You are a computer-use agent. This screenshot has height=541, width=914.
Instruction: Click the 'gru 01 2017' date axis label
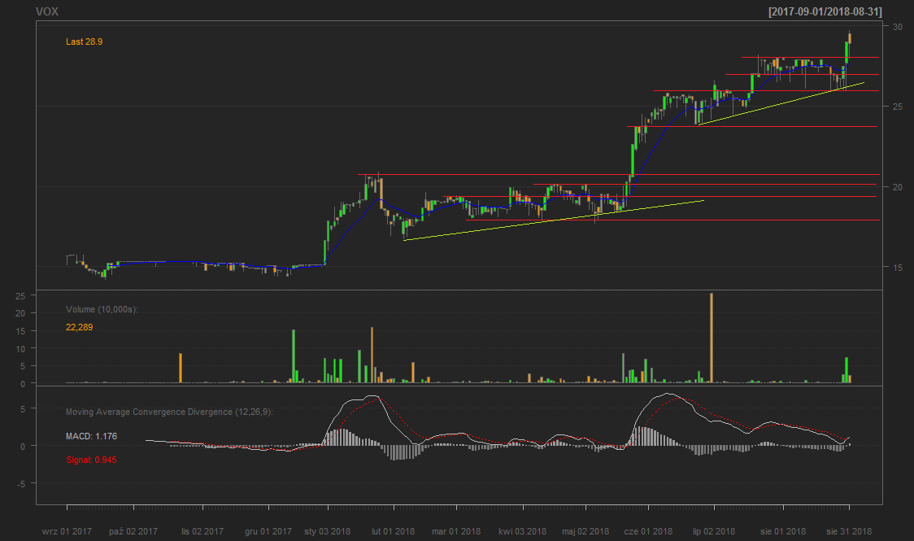(x=268, y=531)
